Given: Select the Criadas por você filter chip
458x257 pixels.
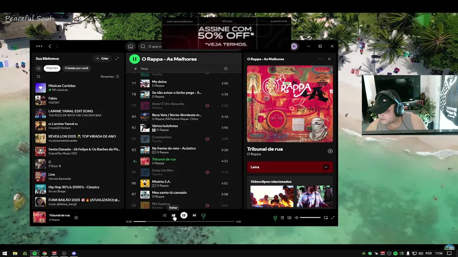Looking at the screenshot, I should click(77, 68).
